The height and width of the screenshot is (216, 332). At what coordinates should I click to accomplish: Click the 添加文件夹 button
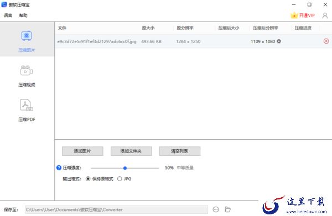click(x=131, y=151)
